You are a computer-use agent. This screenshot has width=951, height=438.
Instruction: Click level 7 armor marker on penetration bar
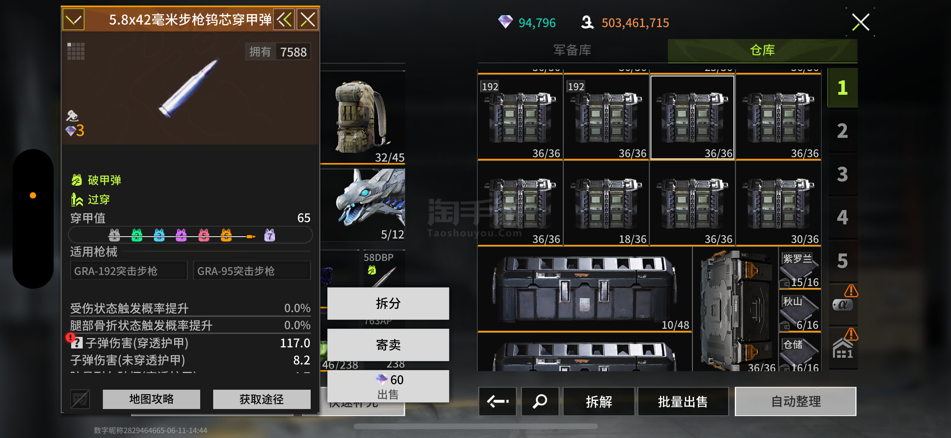click(x=270, y=235)
